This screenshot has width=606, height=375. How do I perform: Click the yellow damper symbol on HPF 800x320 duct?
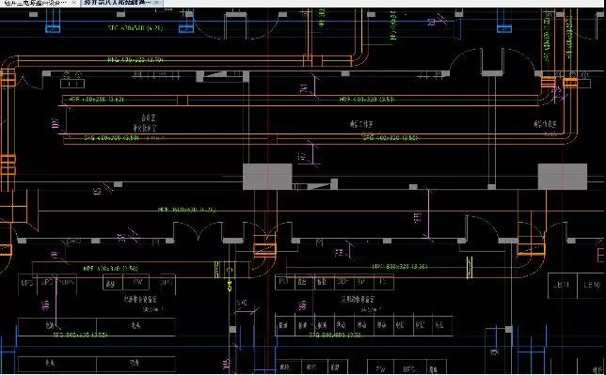click(x=470, y=267)
